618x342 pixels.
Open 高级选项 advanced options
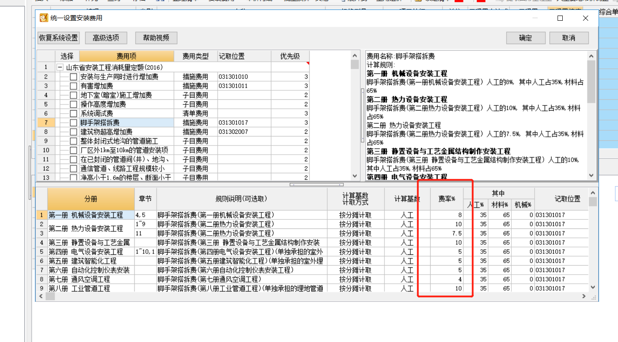[106, 38]
